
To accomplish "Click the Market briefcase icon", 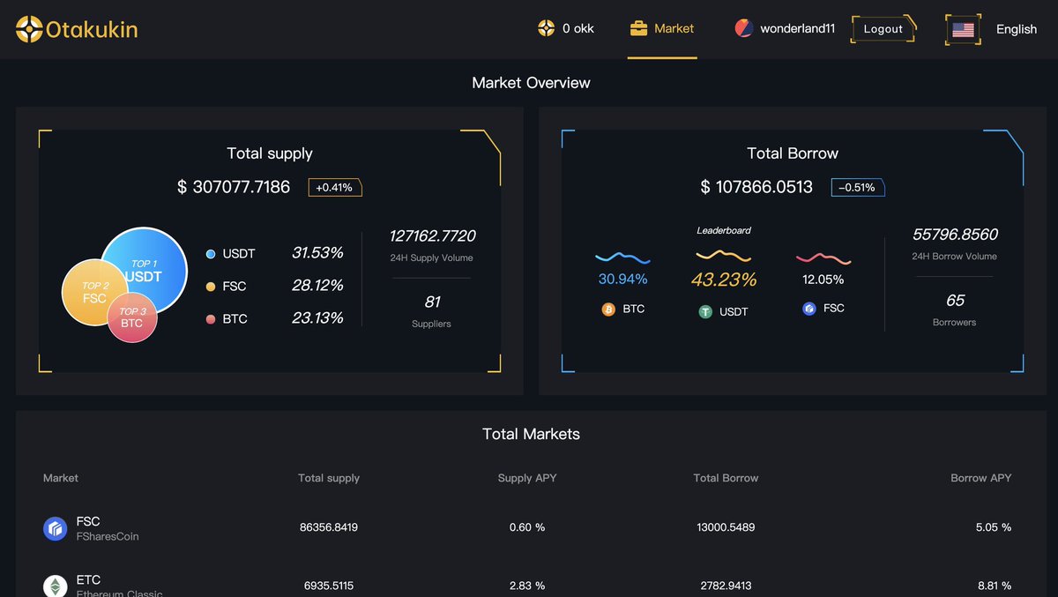I will [x=639, y=28].
